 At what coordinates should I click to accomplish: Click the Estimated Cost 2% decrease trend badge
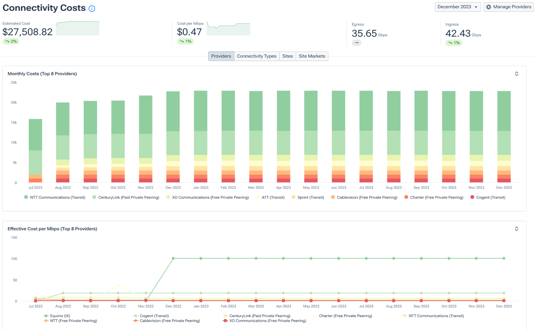point(11,41)
